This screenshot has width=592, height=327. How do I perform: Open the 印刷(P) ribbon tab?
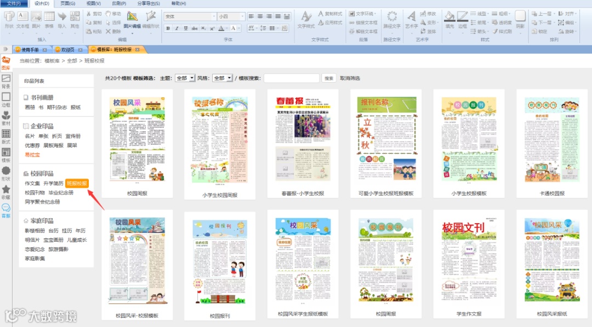[x=119, y=3]
